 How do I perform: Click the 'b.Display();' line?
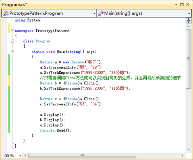(52, 120)
